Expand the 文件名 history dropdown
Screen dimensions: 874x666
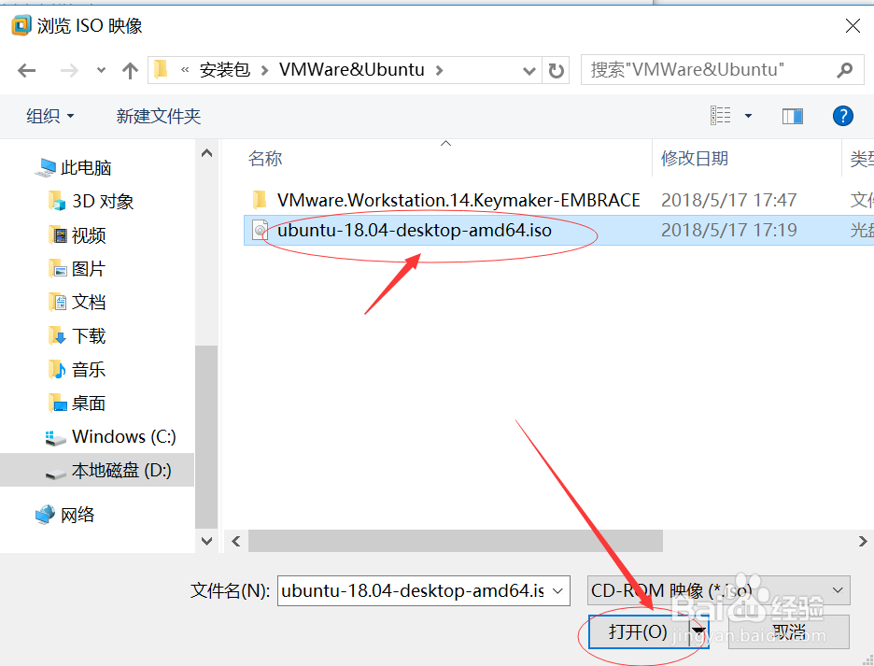(x=558, y=590)
